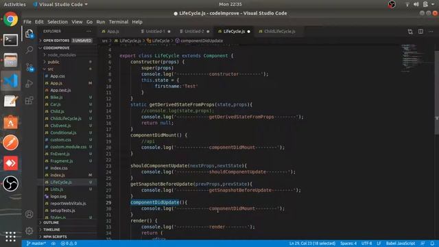Click the master branch indicator
This screenshot has height=247, width=439.
36,244
